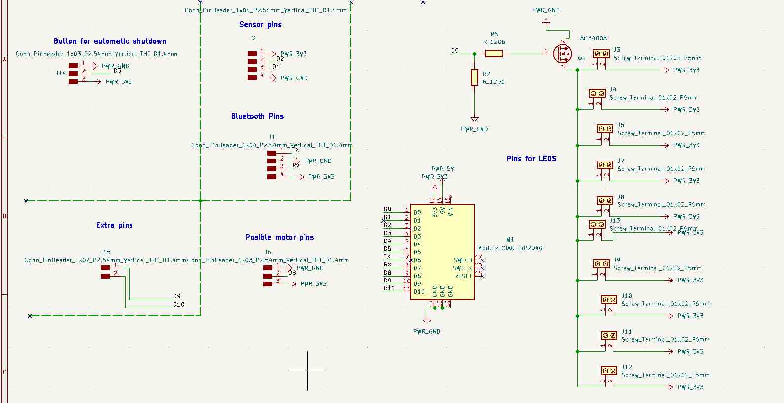Viewport: 784px width, 403px height.
Task: Click the "J13" reference designator text
Action: click(x=615, y=221)
